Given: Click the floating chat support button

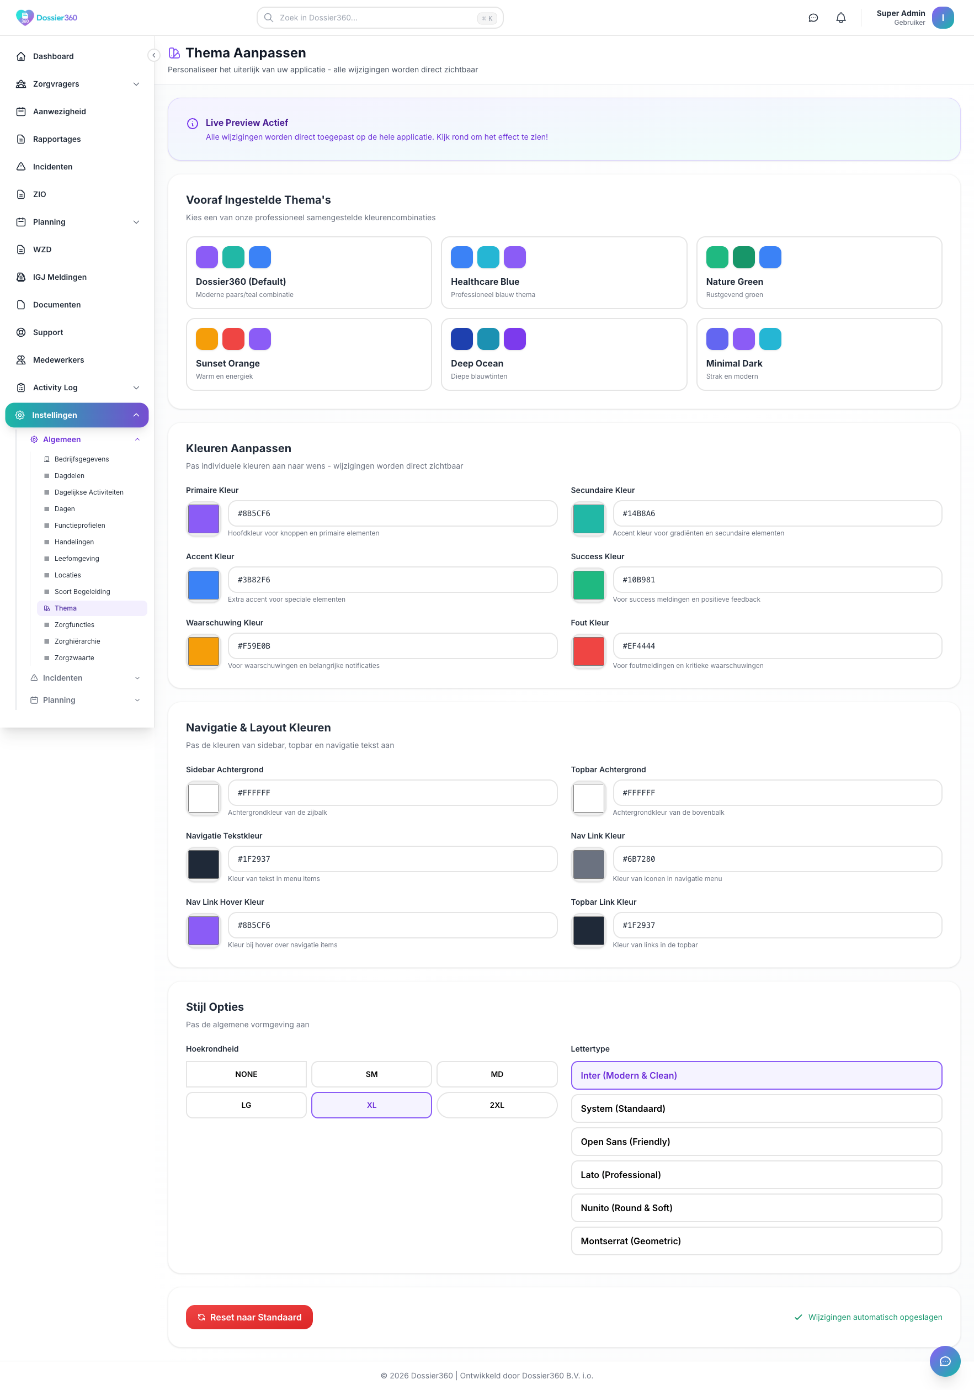Looking at the screenshot, I should (x=944, y=1361).
